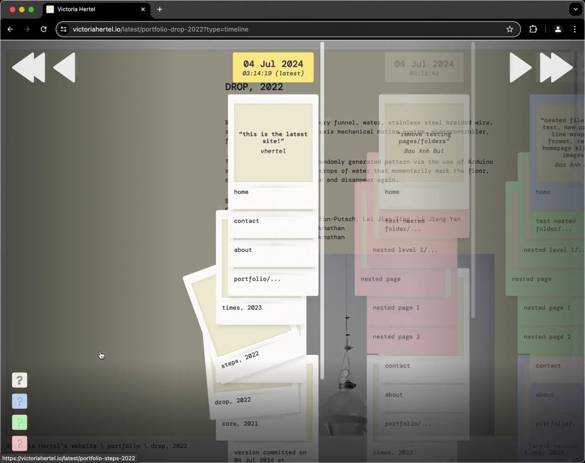Open the core, 2021 card
The width and height of the screenshot is (585, 463).
point(240,423)
